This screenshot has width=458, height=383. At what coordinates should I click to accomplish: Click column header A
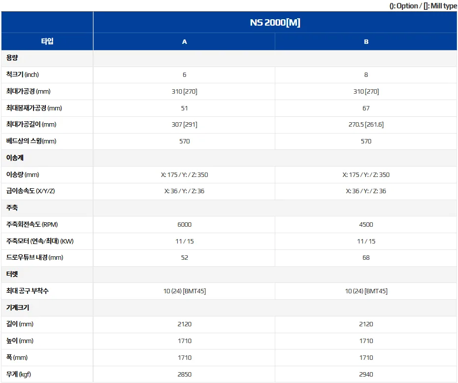pos(184,41)
